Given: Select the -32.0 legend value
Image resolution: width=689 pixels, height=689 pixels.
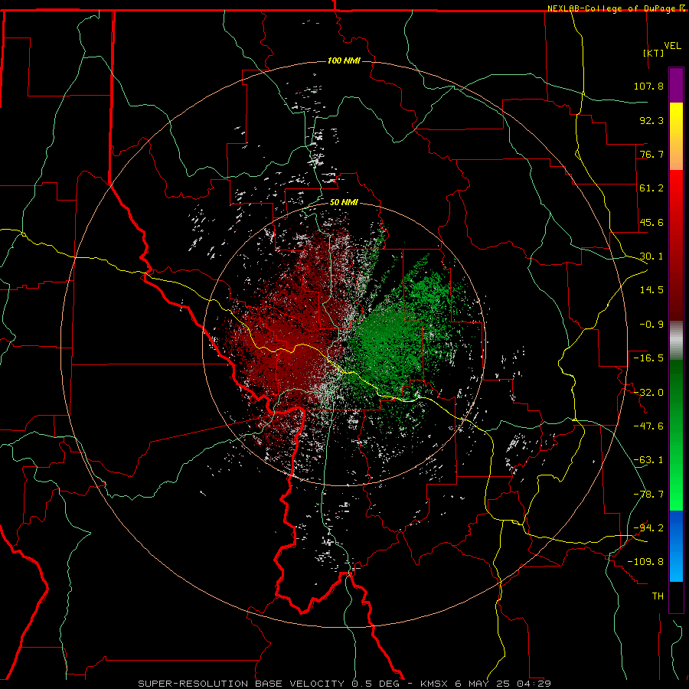Looking at the screenshot, I should (x=648, y=393).
